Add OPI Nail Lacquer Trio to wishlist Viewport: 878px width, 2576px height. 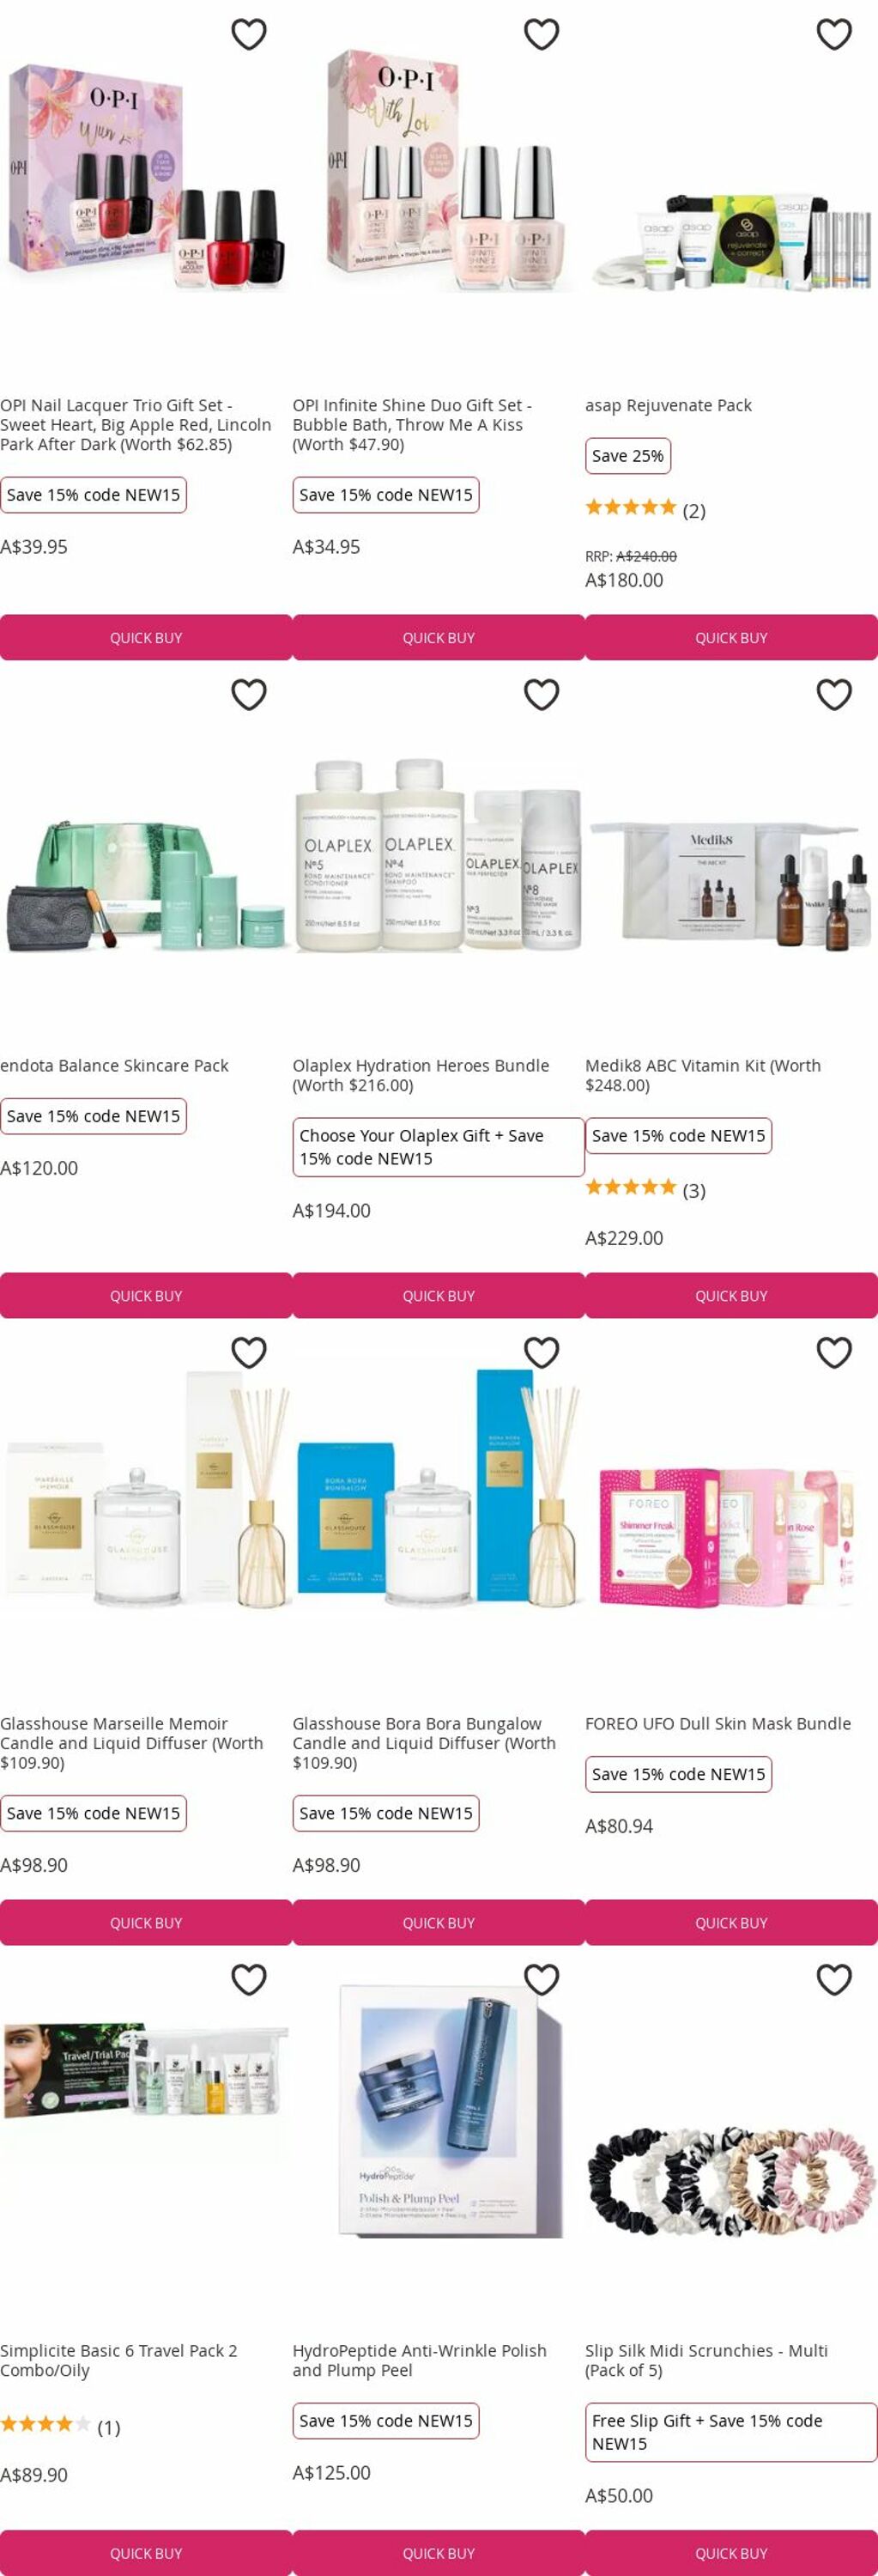(x=249, y=34)
